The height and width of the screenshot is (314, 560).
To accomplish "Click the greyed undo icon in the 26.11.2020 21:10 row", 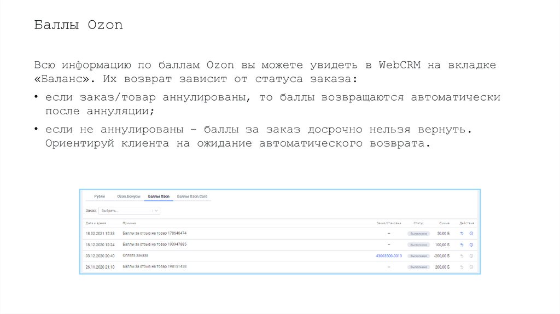I will click(x=462, y=267).
